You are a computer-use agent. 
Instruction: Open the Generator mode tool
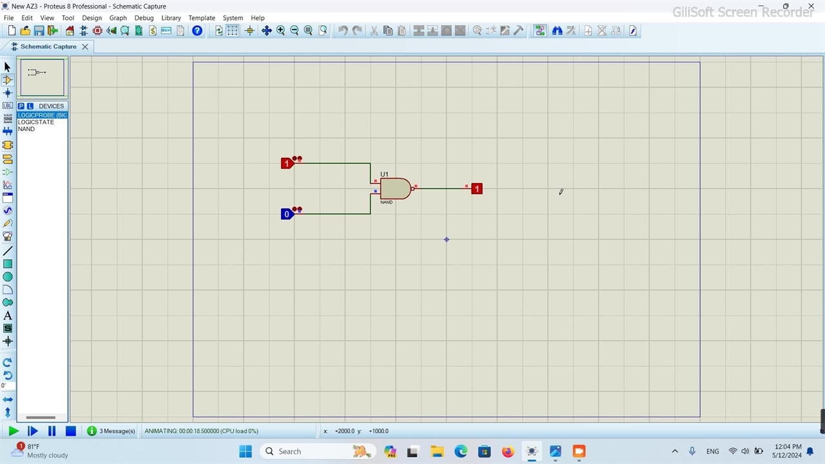[x=8, y=210]
